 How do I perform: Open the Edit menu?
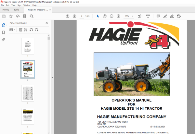pyautogui.click(x=7, y=5)
